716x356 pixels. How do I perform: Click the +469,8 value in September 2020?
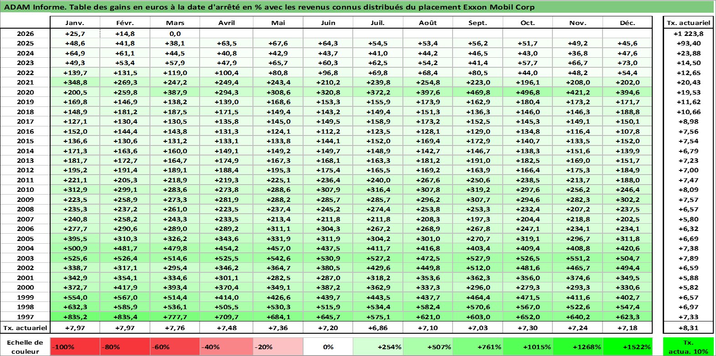478,92
